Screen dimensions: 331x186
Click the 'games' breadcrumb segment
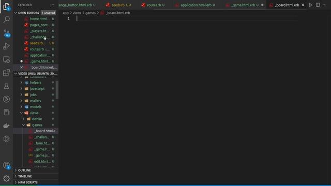tap(91, 13)
